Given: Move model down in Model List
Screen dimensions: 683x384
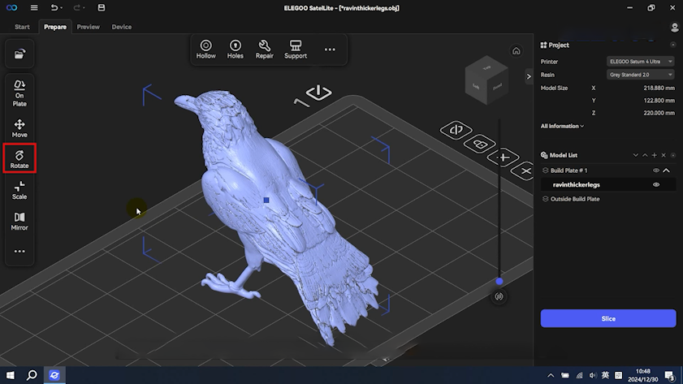Looking at the screenshot, I should 636,155.
